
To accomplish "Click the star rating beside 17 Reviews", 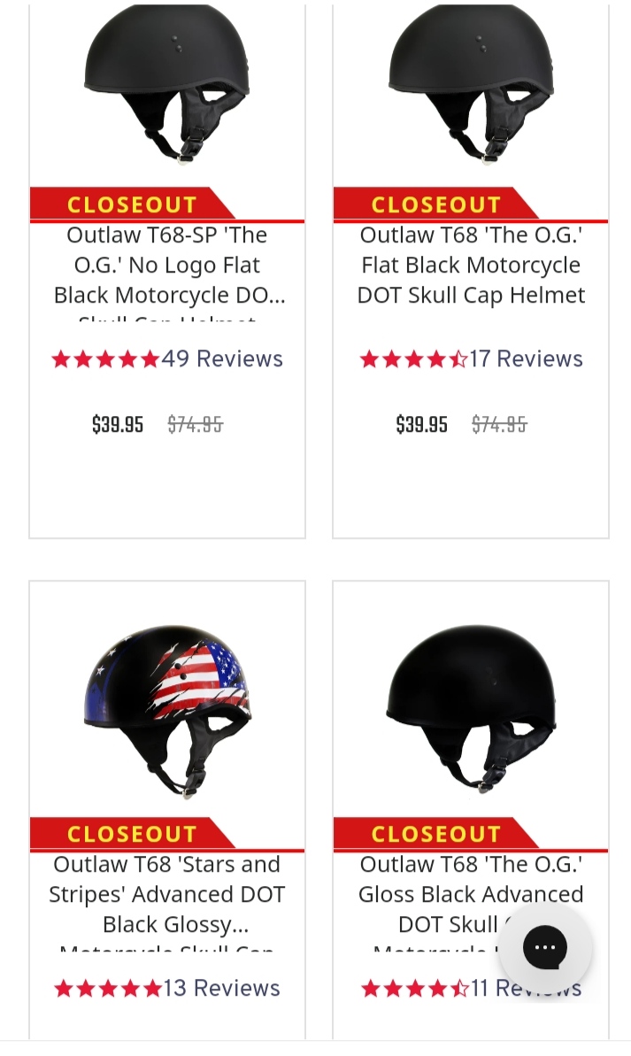I will coord(413,358).
